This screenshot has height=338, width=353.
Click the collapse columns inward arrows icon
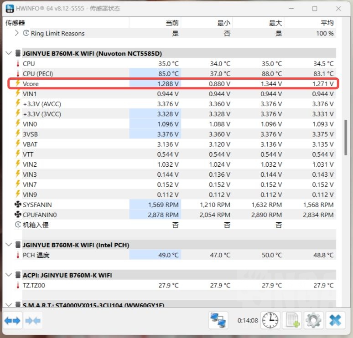[33, 321]
